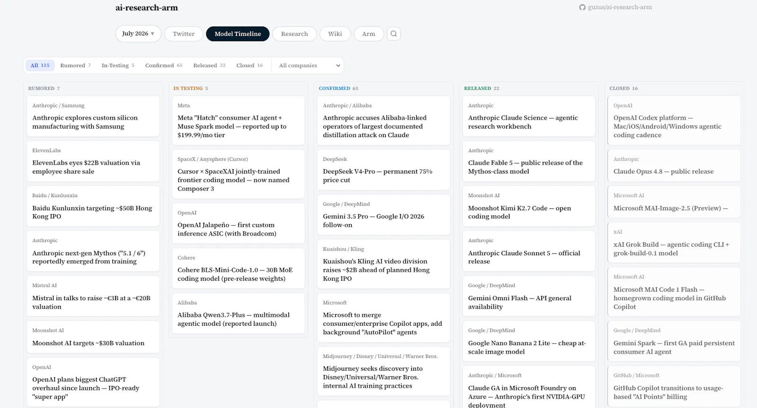
Task: Open Microsoft MAI-Image-2.5 Preview card
Action: pos(674,202)
